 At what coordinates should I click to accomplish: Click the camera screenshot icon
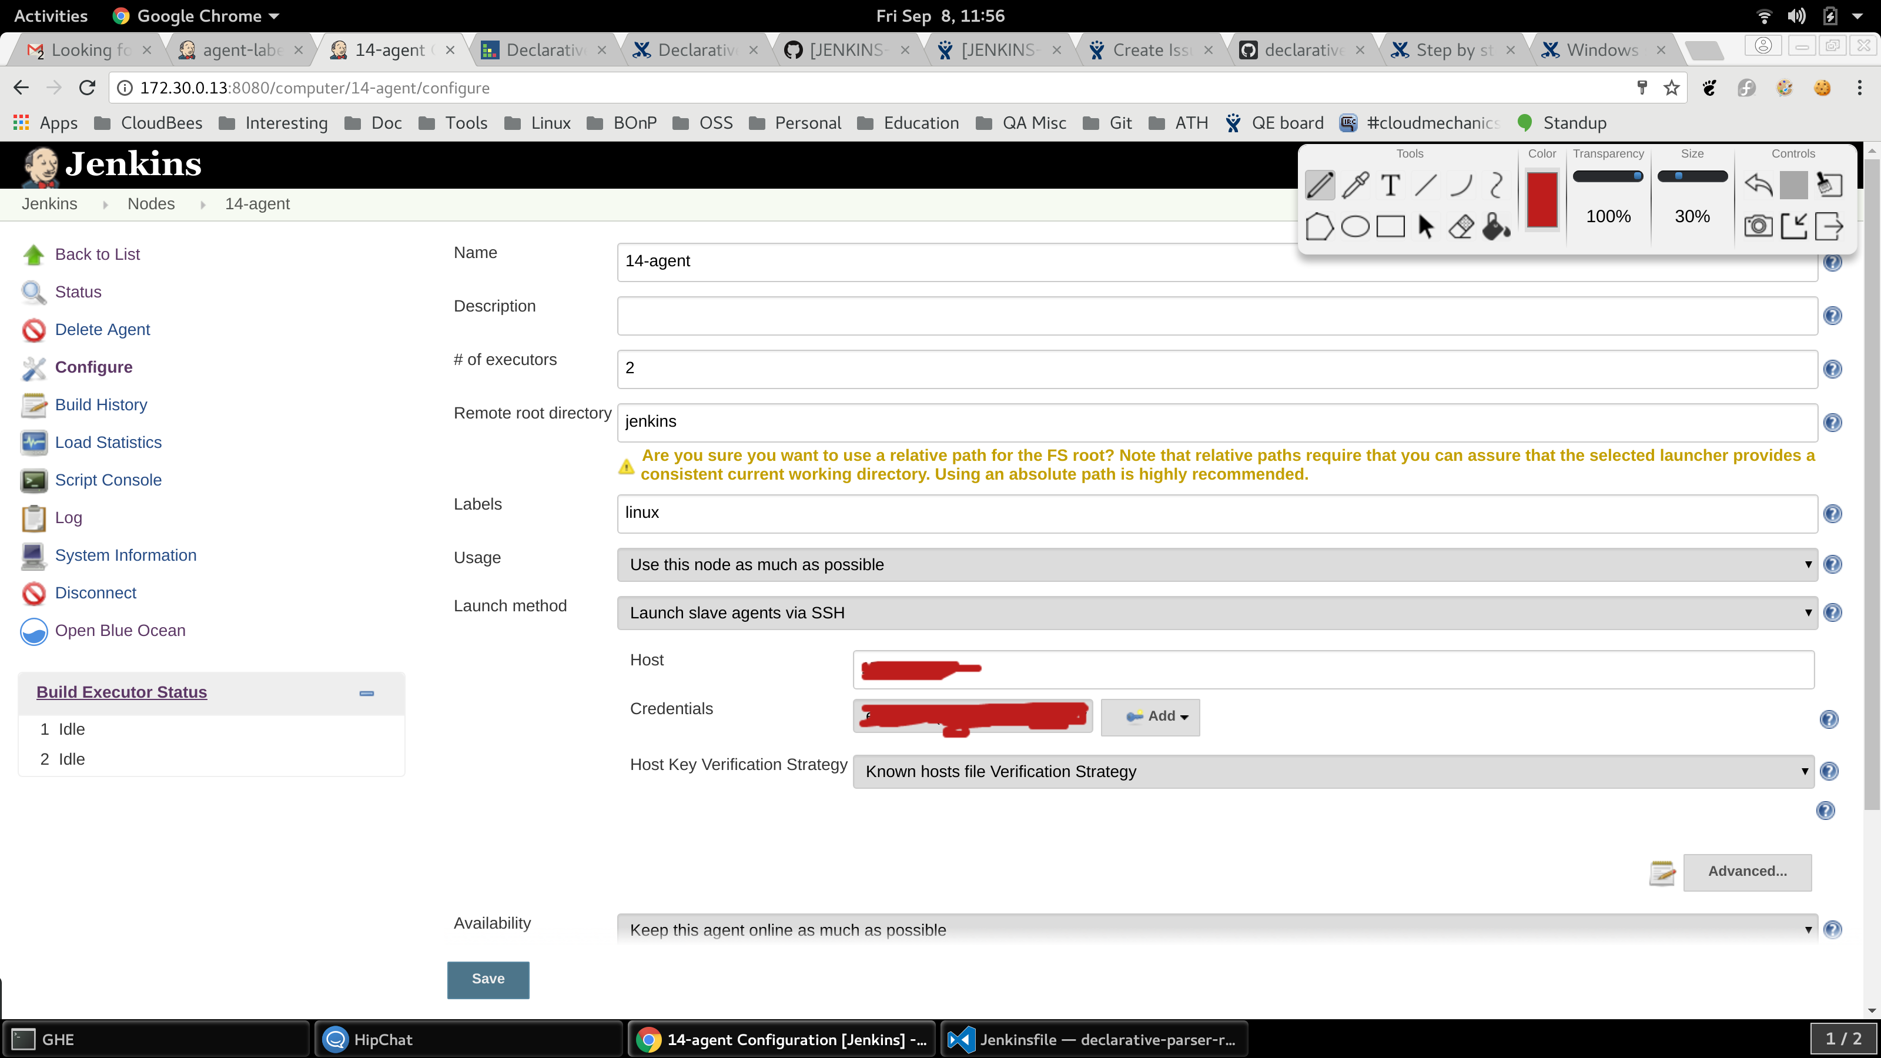coord(1758,226)
